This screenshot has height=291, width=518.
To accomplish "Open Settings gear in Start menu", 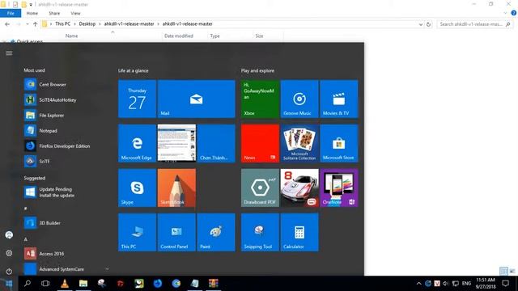I will (x=9, y=253).
